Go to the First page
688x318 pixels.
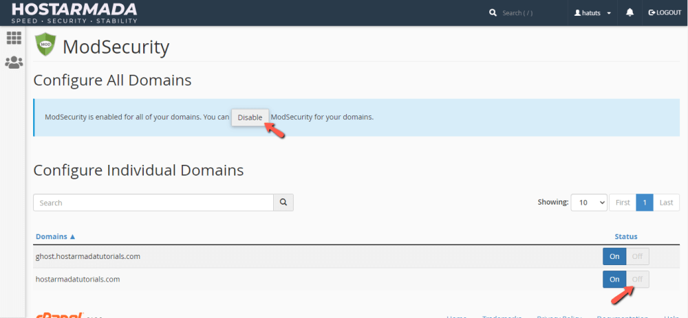point(623,203)
